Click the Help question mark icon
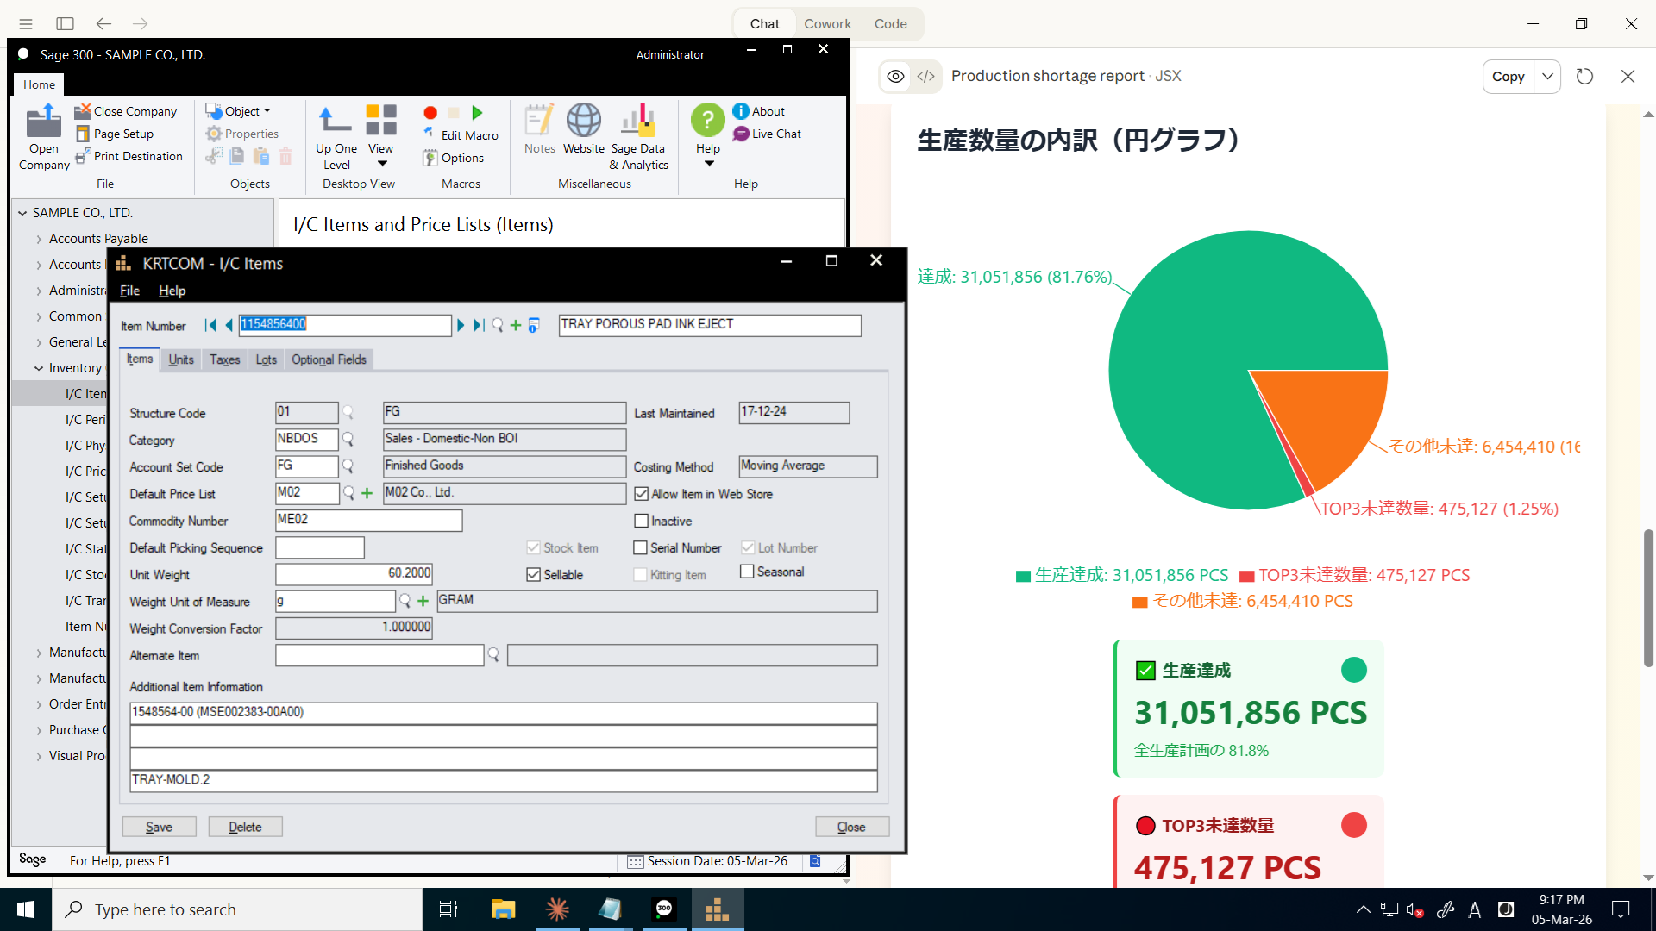The width and height of the screenshot is (1656, 931). coord(707,121)
